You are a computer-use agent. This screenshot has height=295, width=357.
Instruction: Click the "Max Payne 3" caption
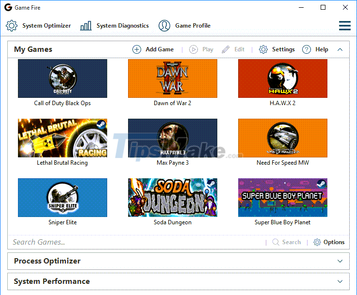[x=173, y=163]
